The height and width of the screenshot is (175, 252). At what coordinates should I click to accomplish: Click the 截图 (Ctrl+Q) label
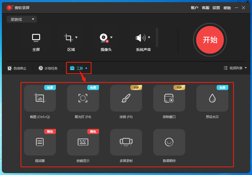point(40,117)
